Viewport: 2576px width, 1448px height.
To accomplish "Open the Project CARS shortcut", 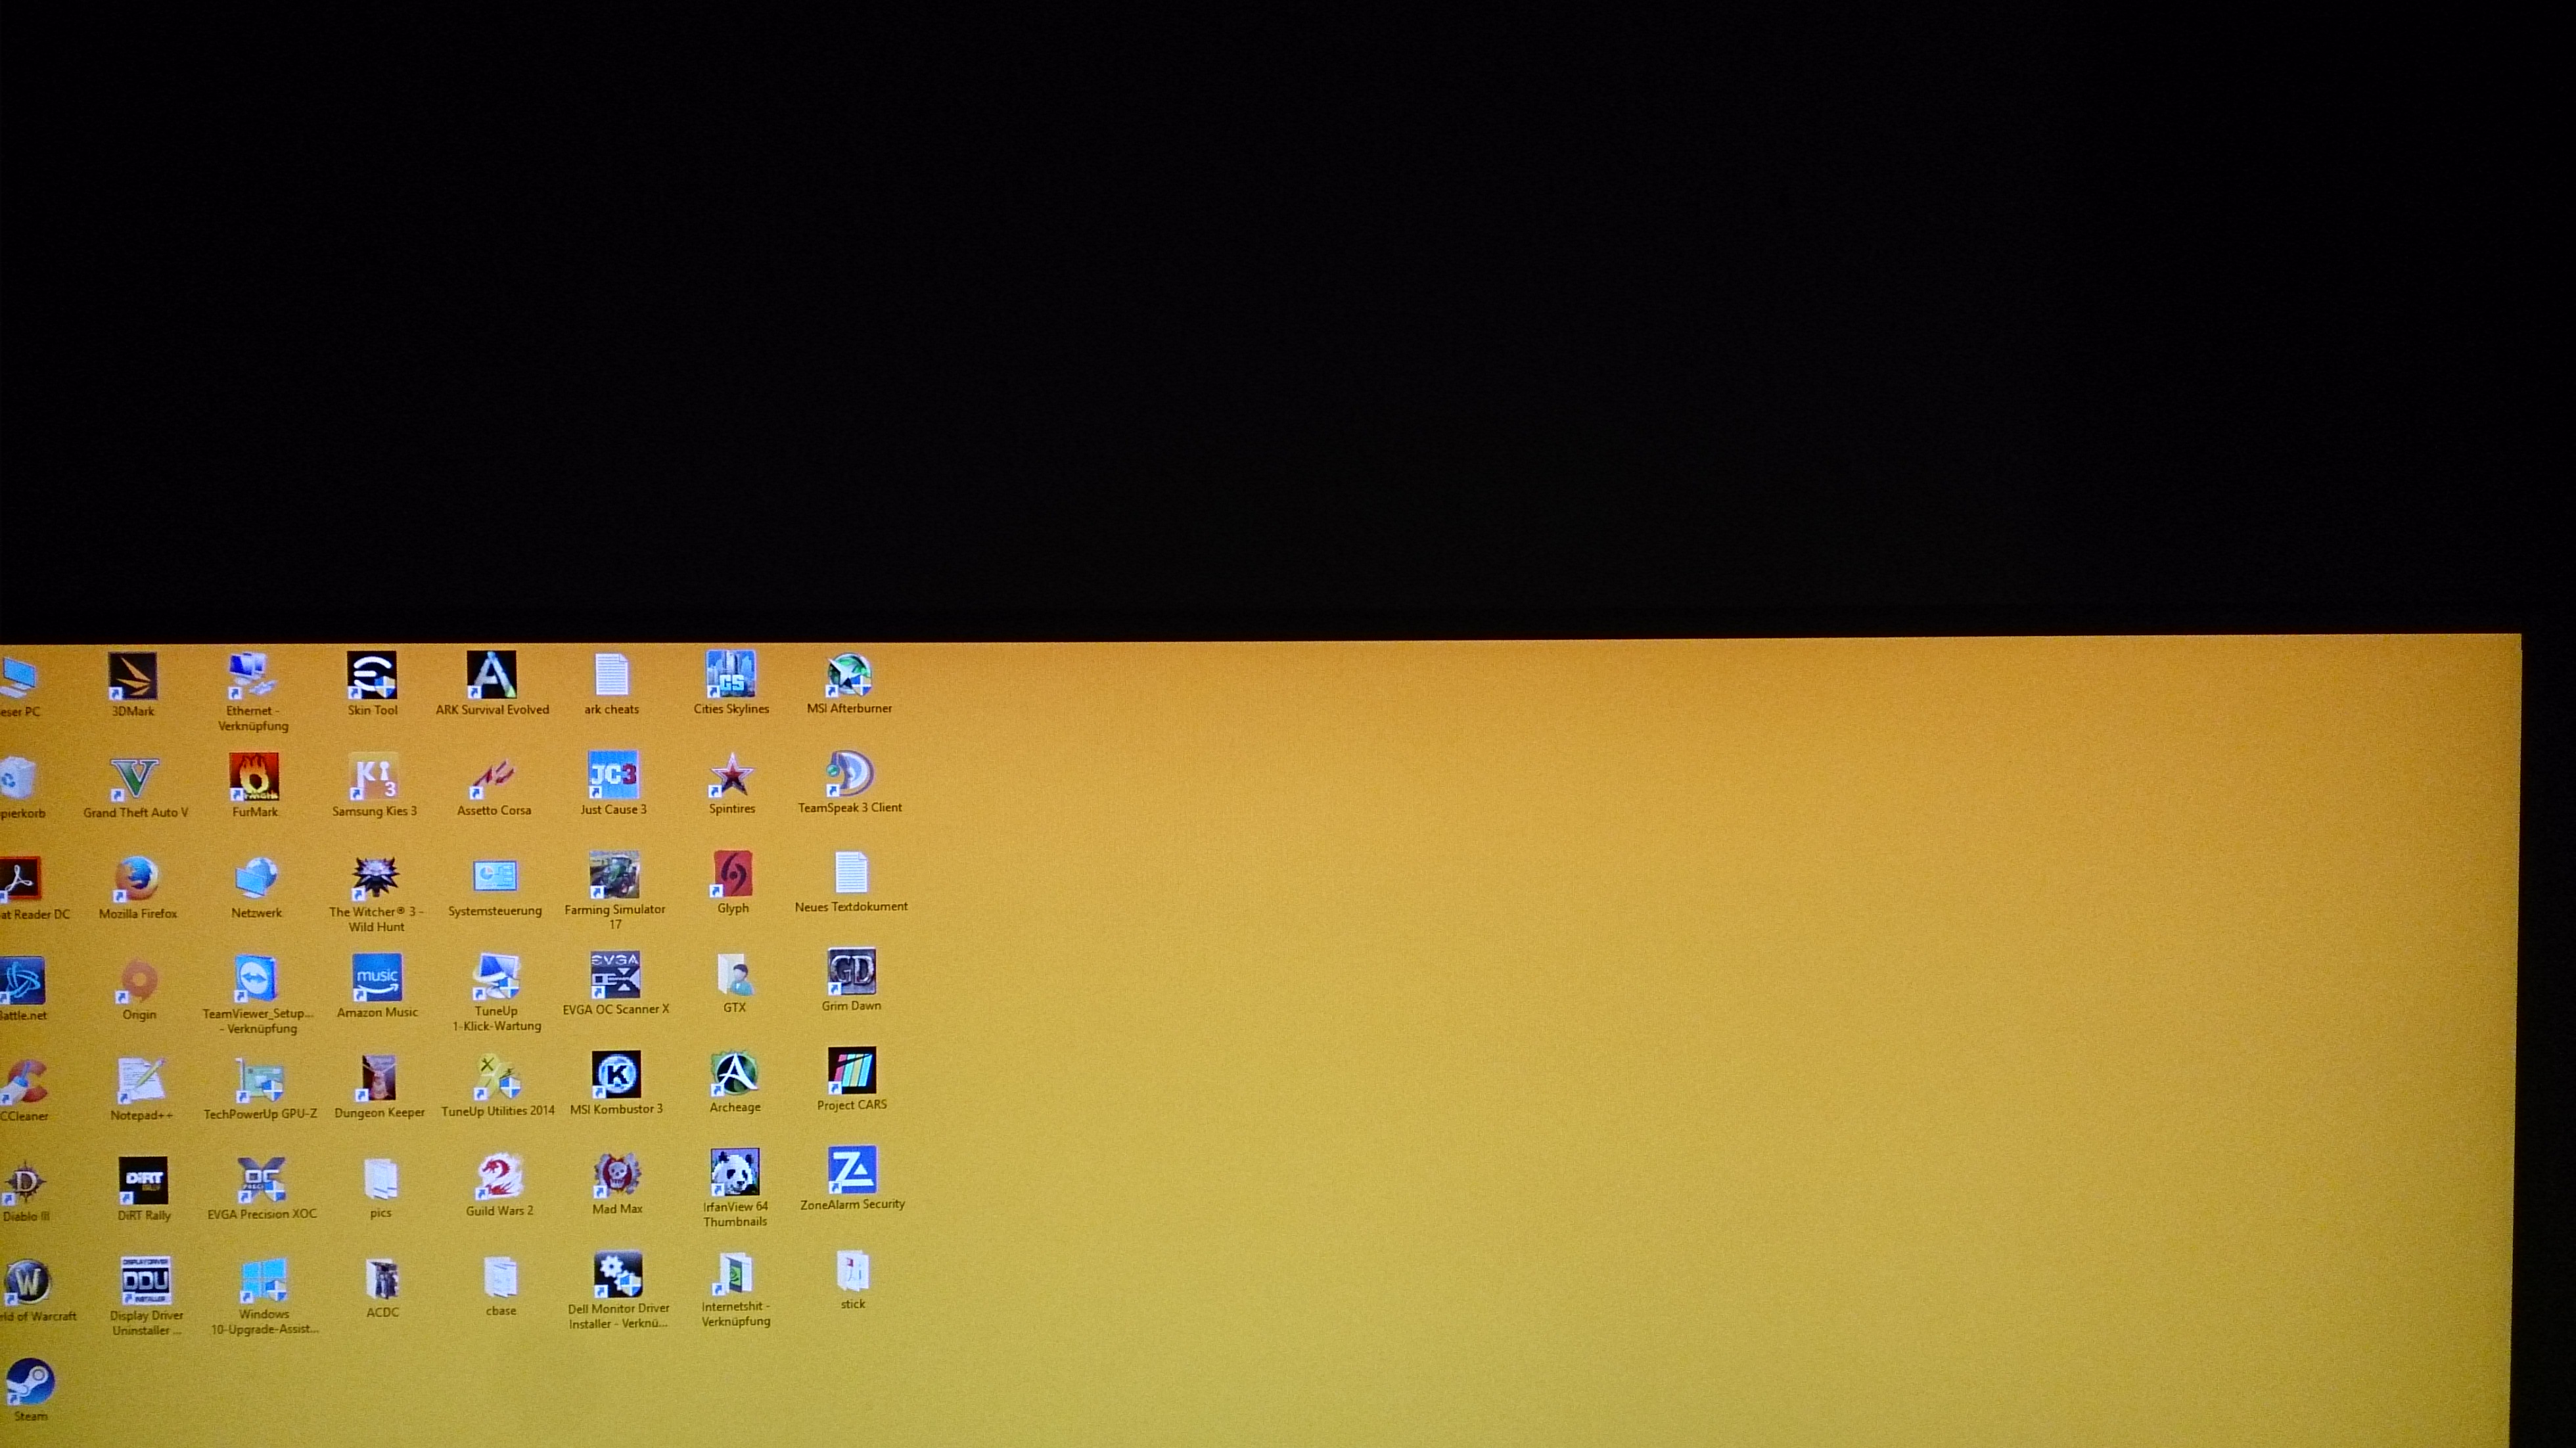I will (851, 1071).
